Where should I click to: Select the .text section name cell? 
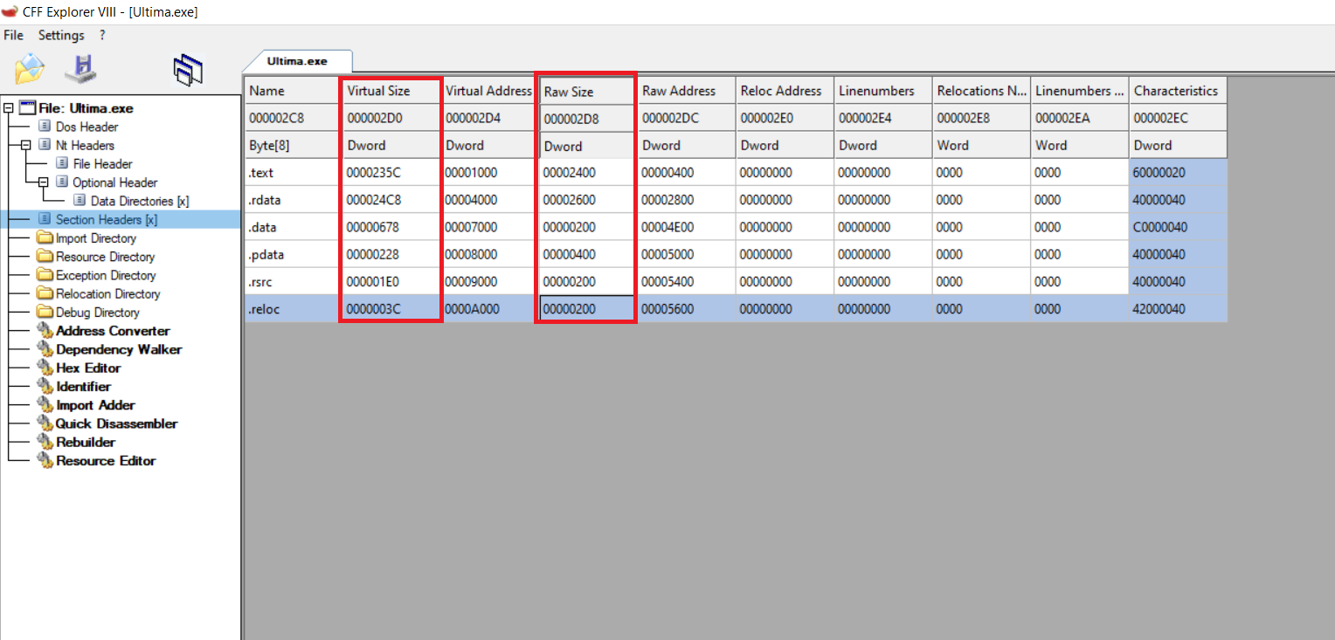pyautogui.click(x=294, y=173)
